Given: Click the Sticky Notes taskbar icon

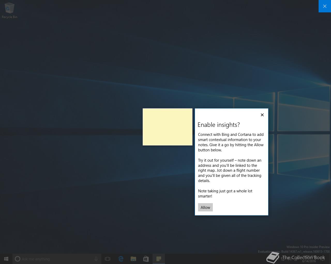Looking at the screenshot, I should [159, 259].
